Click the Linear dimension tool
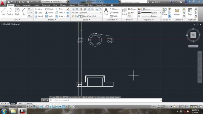203x114 pixels. [114, 9]
